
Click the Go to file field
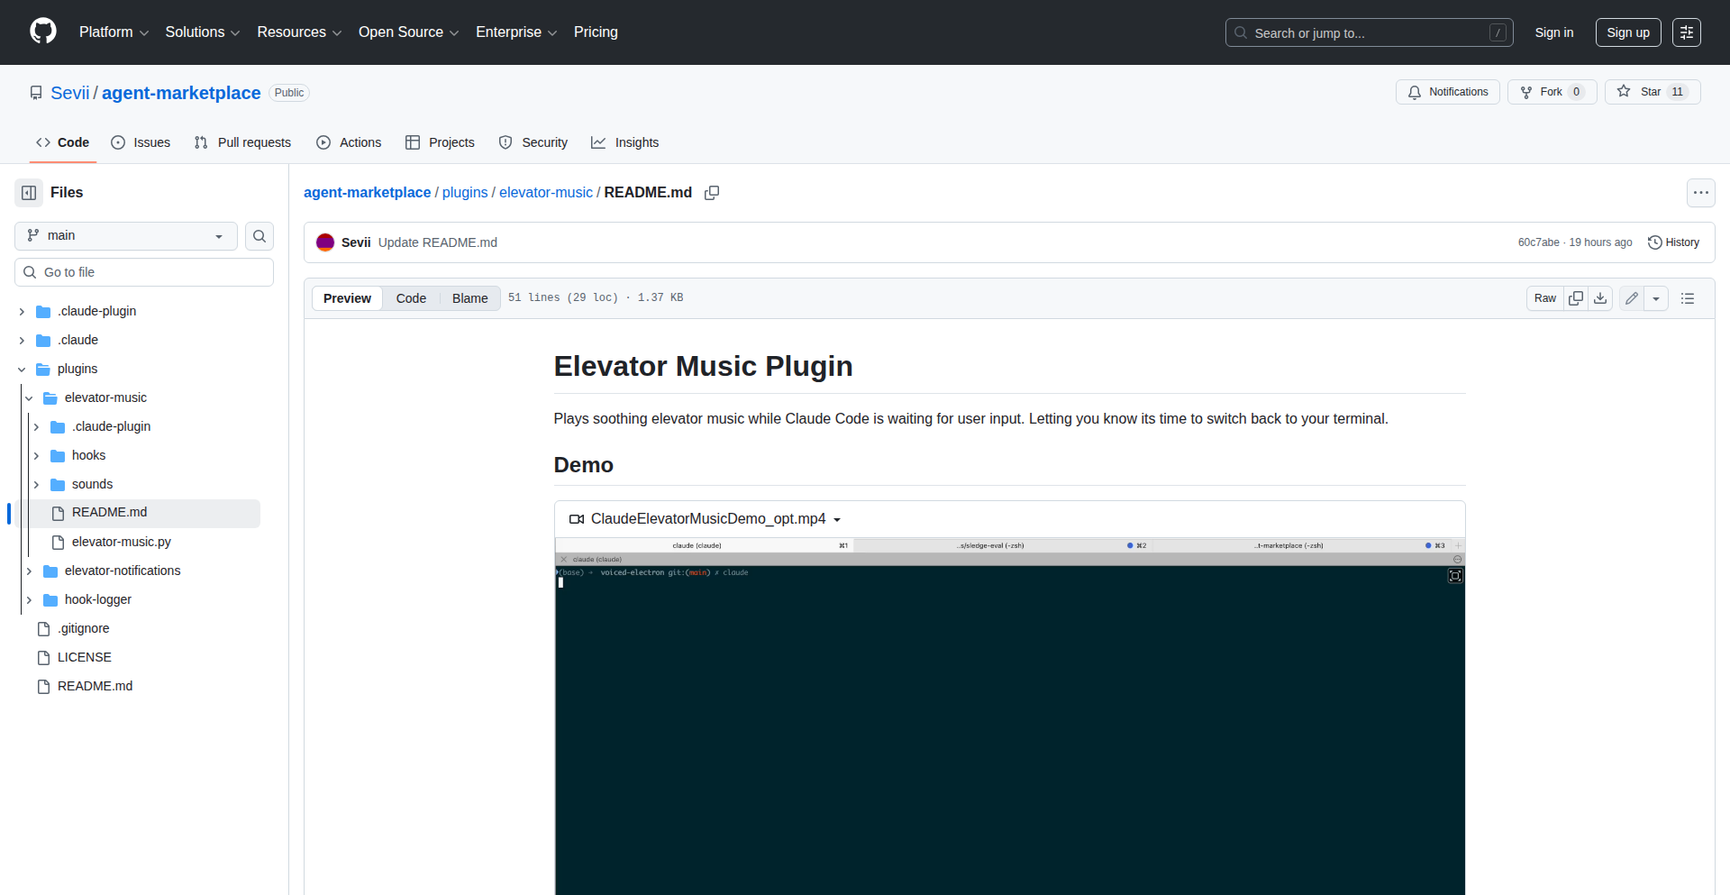(143, 271)
